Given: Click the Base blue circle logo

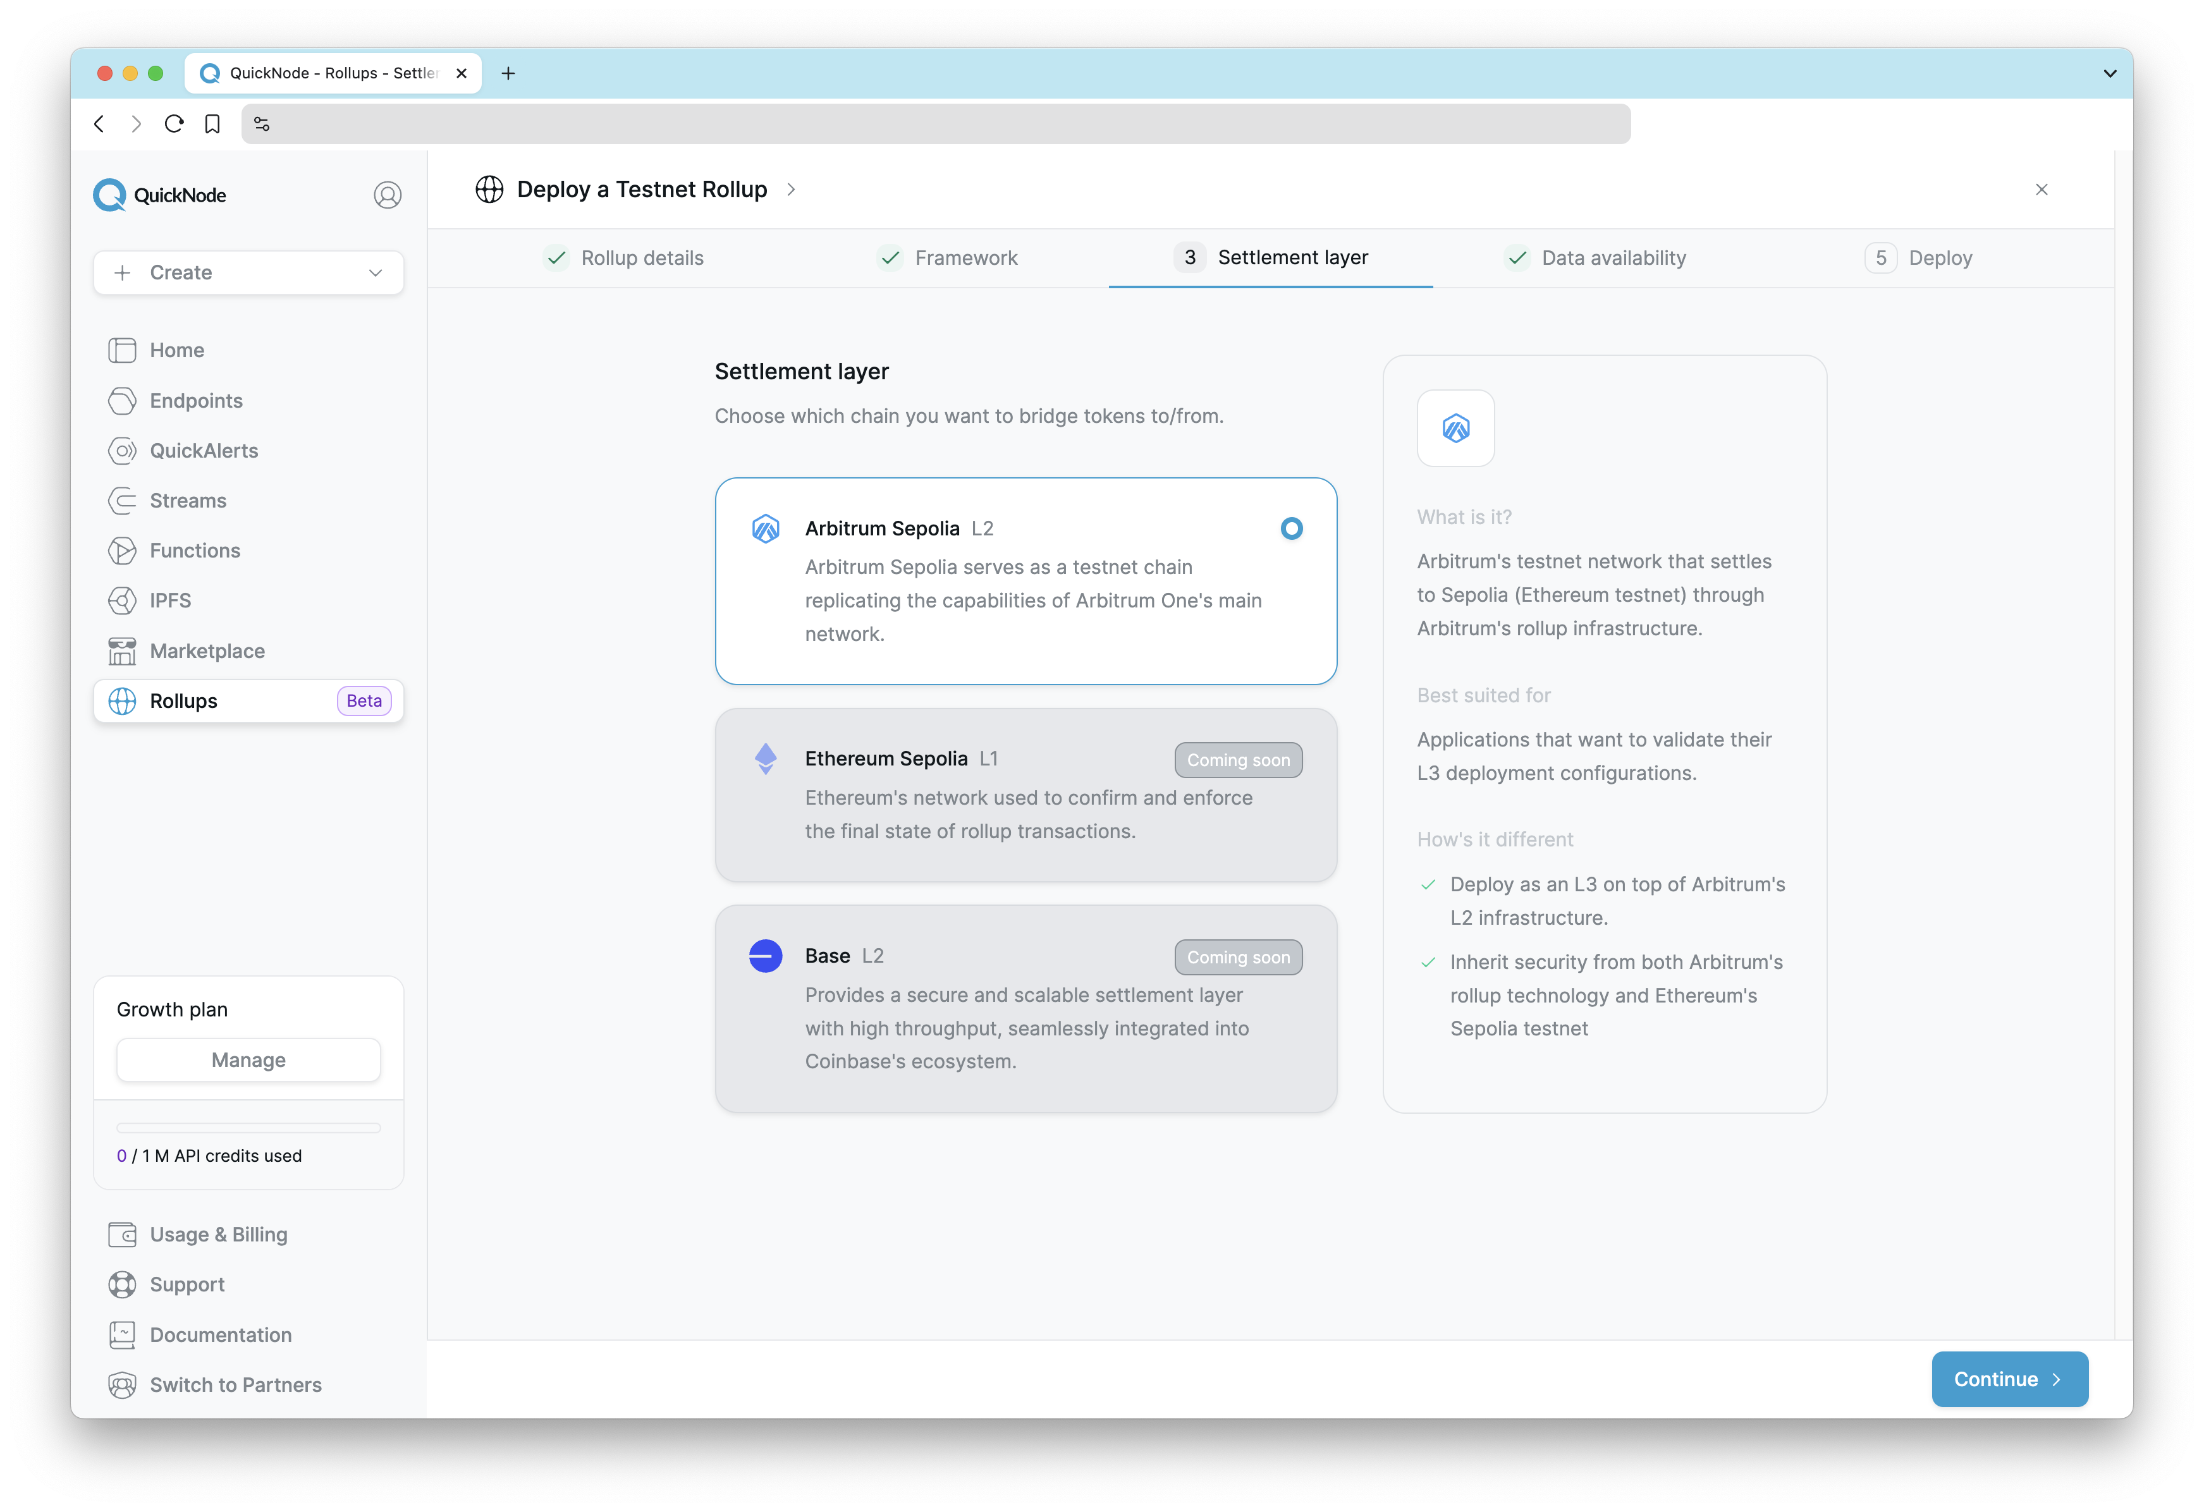Looking at the screenshot, I should click(765, 956).
